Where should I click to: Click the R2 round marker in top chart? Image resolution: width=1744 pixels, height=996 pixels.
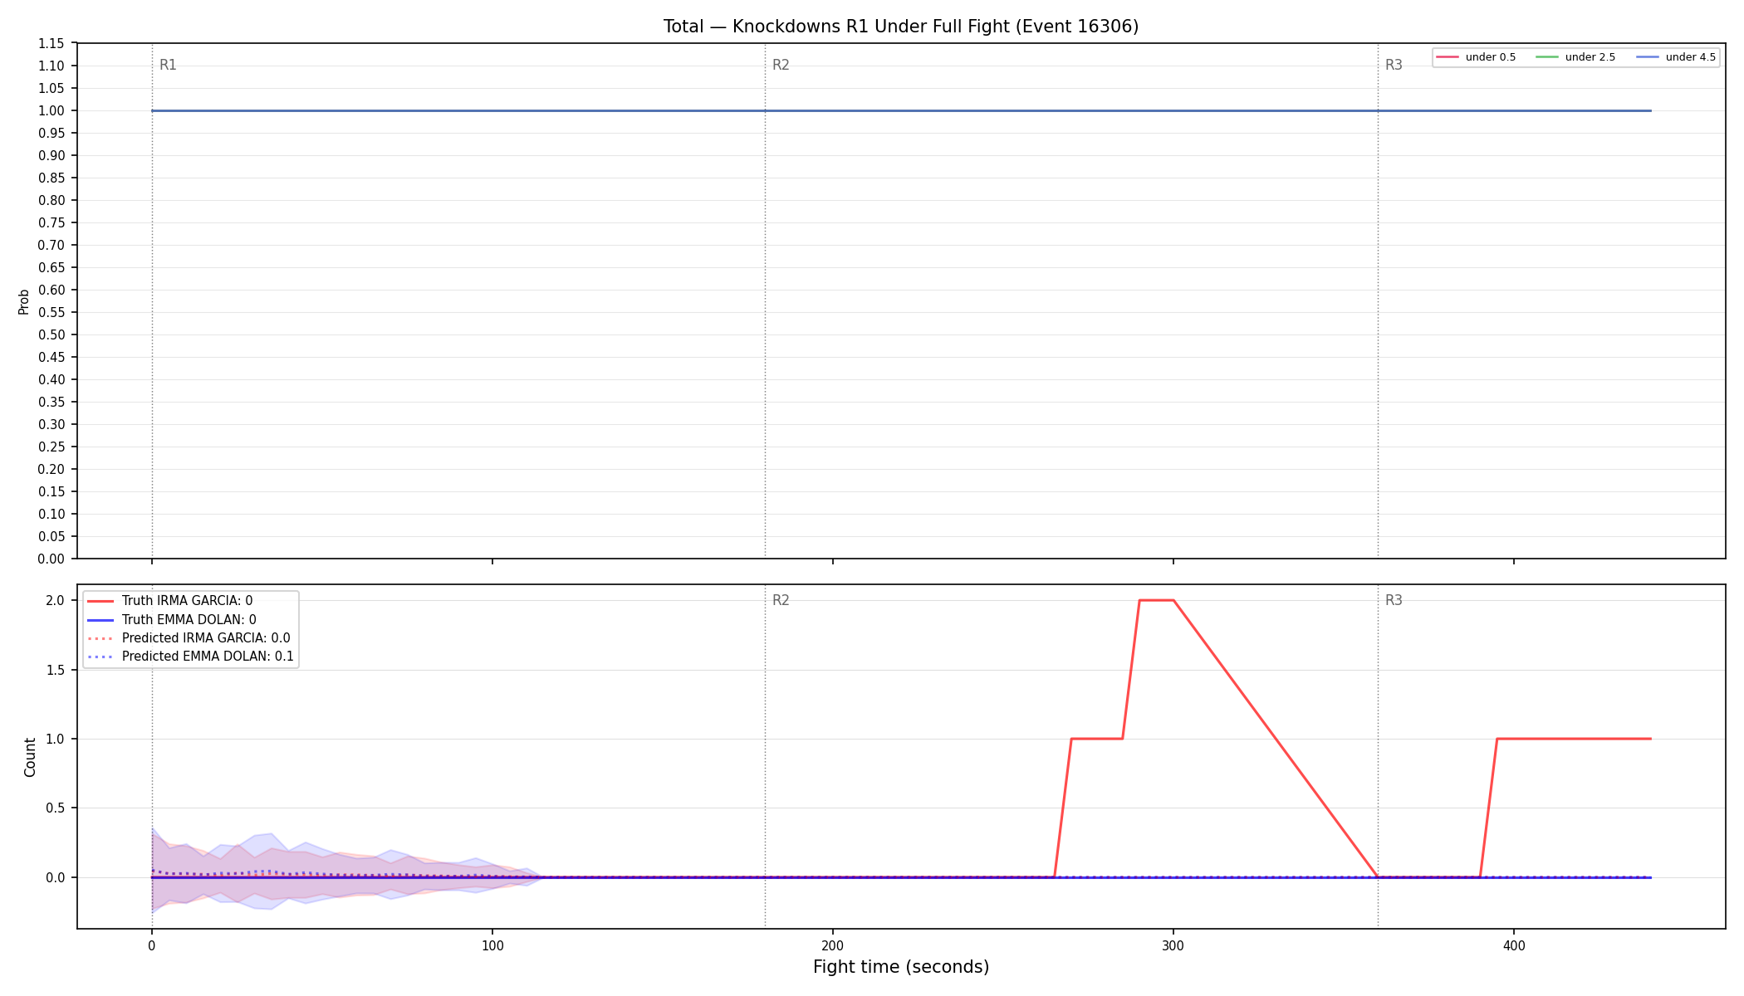coord(781,65)
